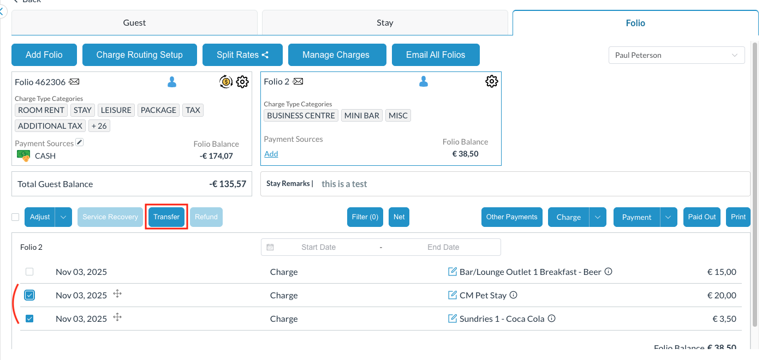Expand the Payment button dropdown arrow
The width and height of the screenshot is (762, 360).
pyautogui.click(x=668, y=217)
